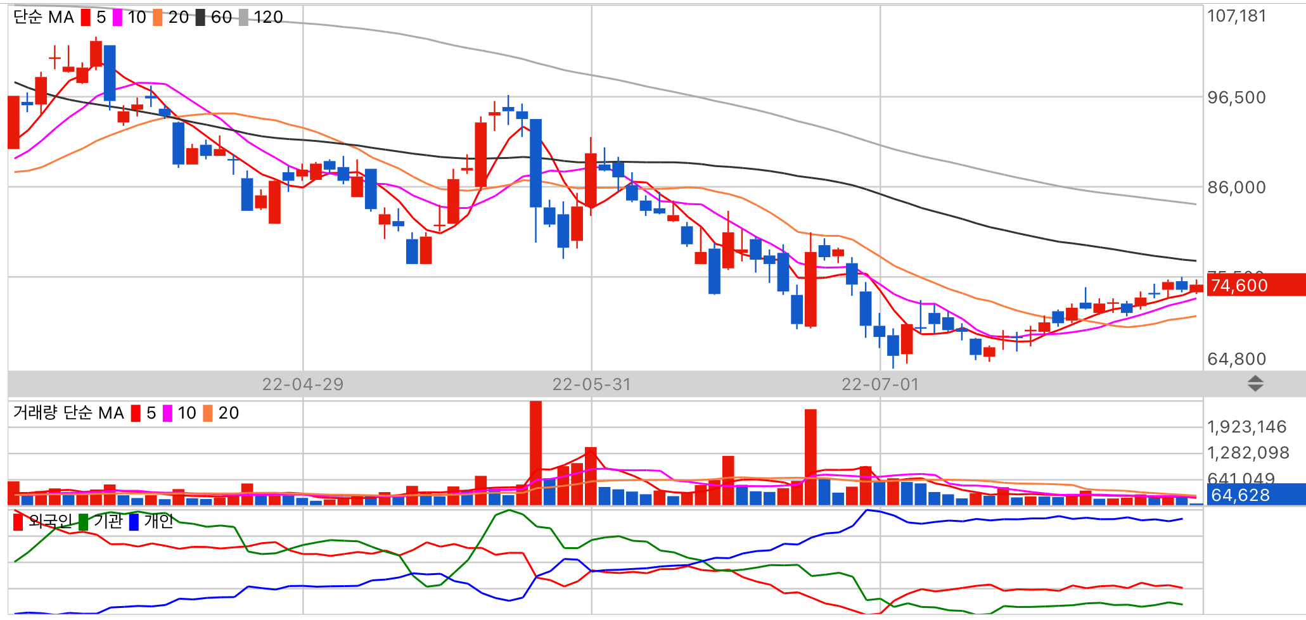Click the orange 20-day MA color swatch
The width and height of the screenshot is (1306, 620).
[x=158, y=17]
